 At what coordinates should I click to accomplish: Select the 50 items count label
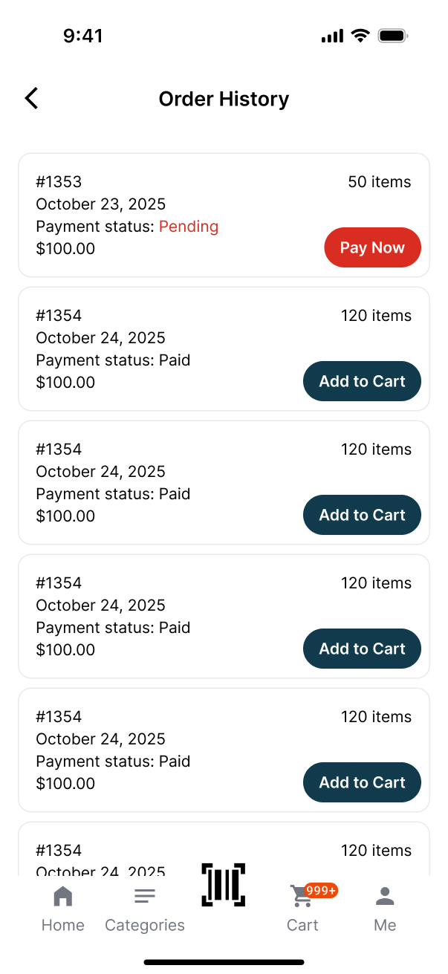tap(379, 182)
